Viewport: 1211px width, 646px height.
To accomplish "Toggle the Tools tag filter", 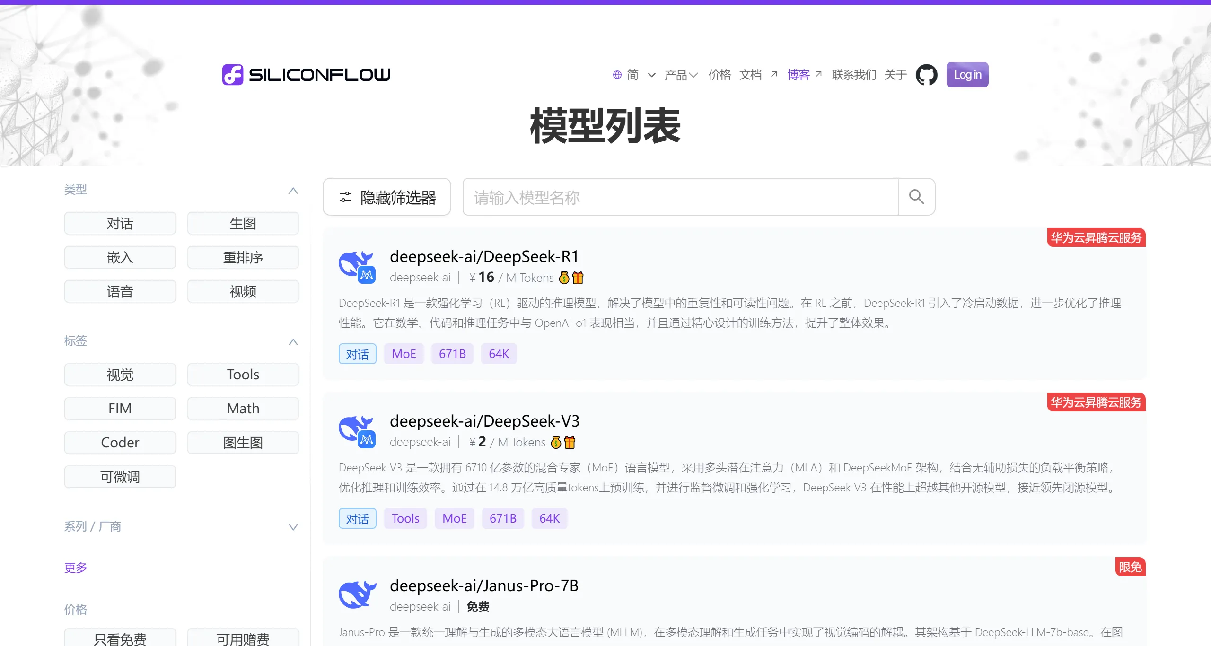I will click(x=243, y=375).
